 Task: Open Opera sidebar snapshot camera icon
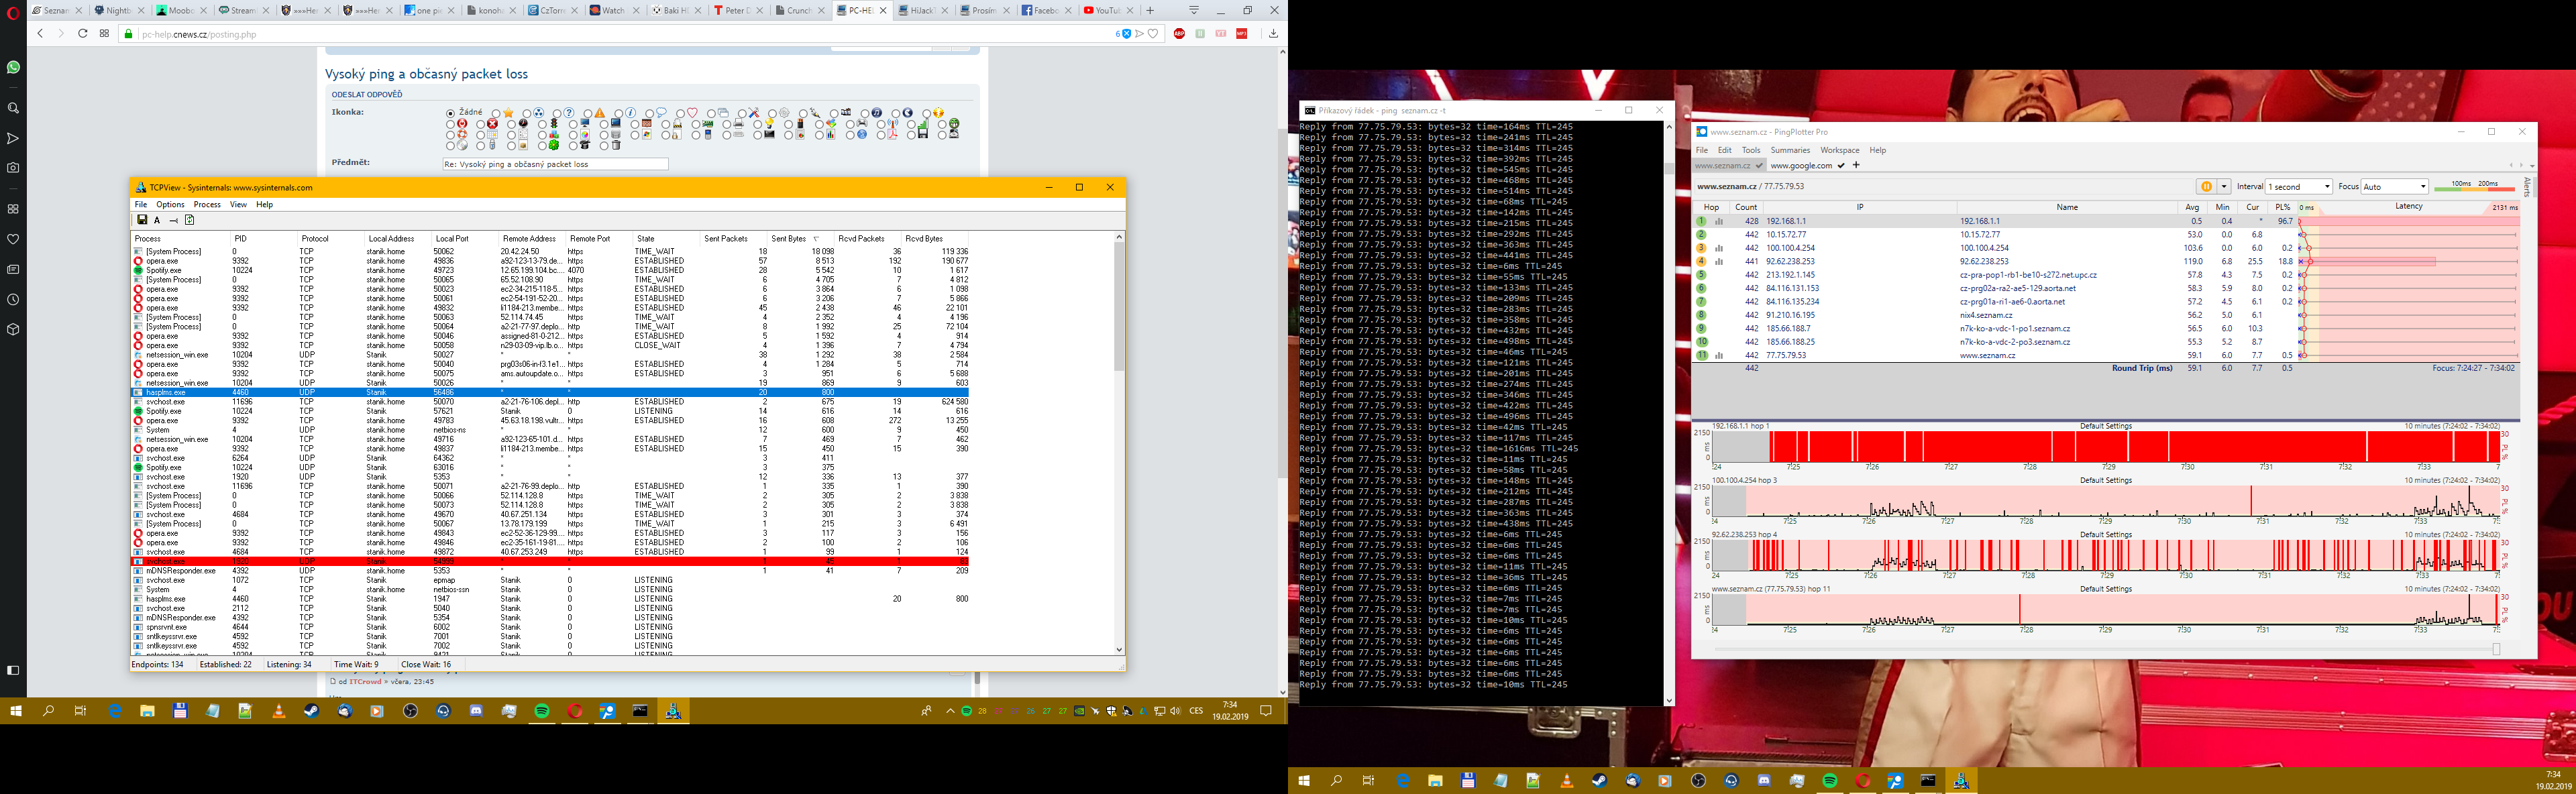[13, 168]
